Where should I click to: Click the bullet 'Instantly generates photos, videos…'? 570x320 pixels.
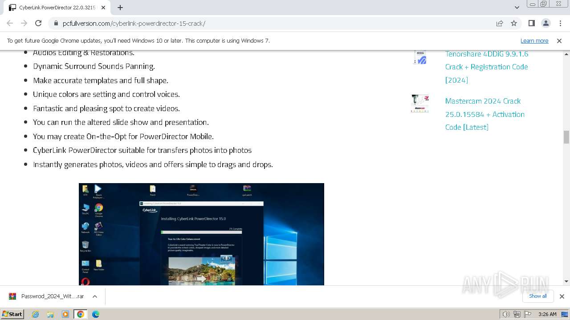pyautogui.click(x=153, y=164)
